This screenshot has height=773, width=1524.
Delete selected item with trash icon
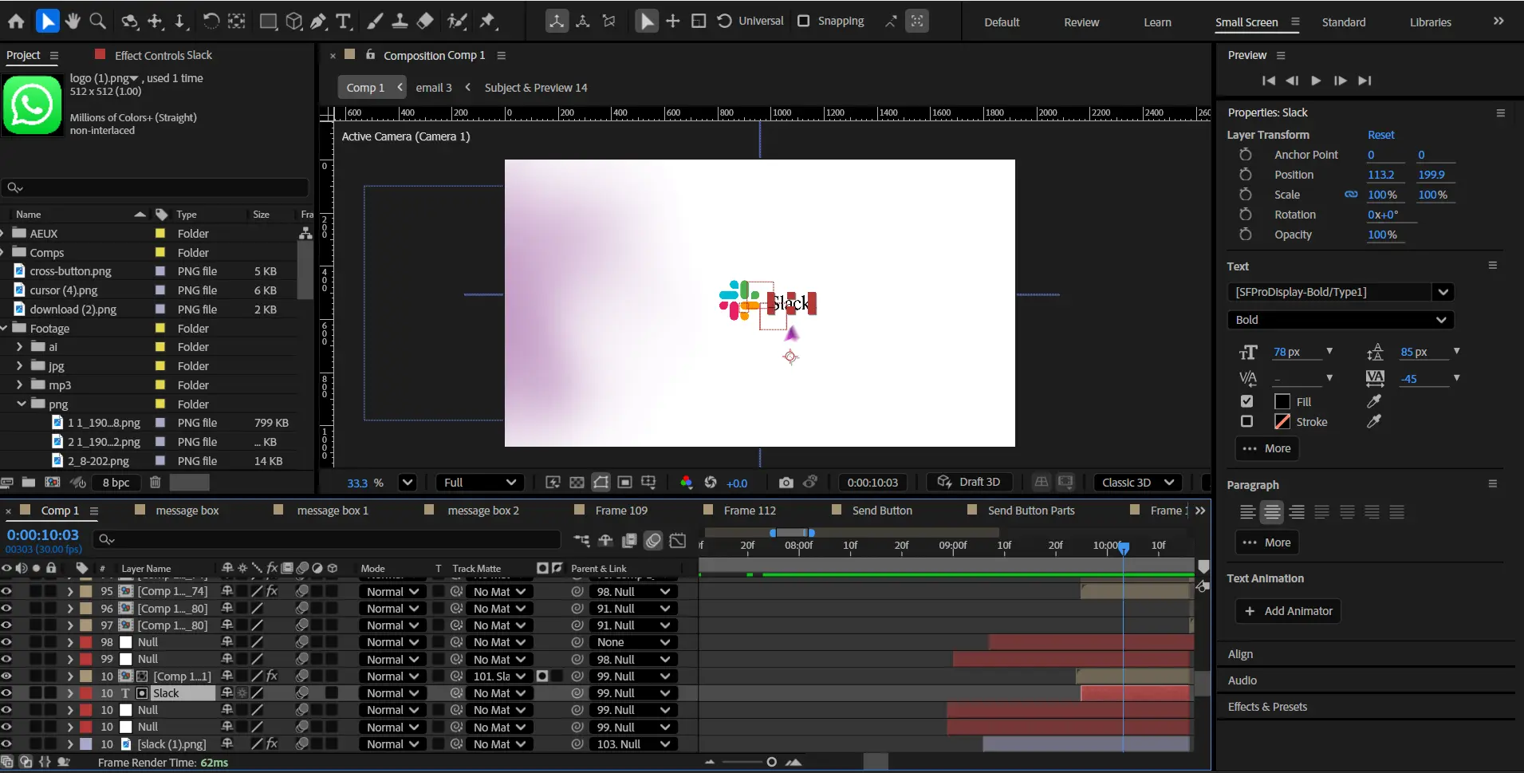coord(156,483)
